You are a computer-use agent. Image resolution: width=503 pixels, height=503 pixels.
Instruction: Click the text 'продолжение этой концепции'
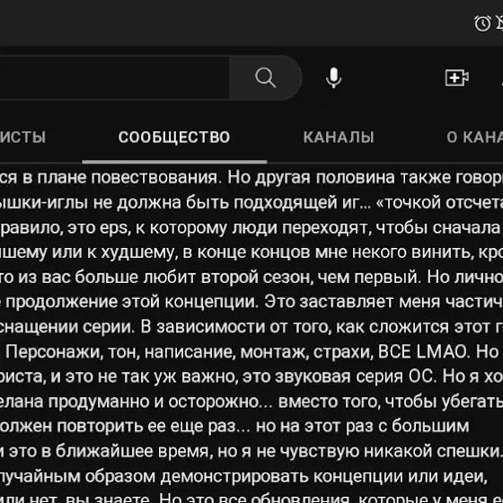132,303
